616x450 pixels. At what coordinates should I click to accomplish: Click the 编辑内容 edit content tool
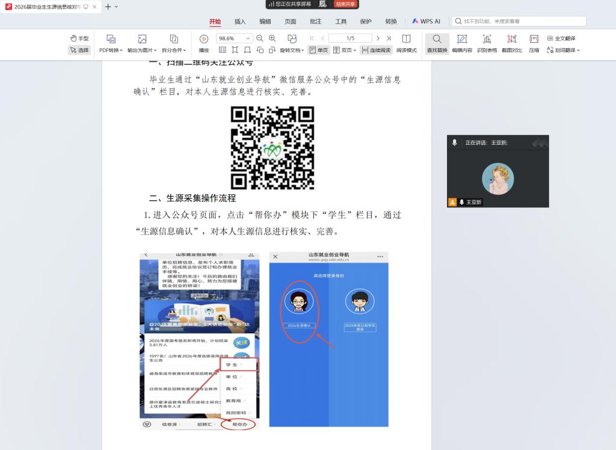tap(462, 43)
